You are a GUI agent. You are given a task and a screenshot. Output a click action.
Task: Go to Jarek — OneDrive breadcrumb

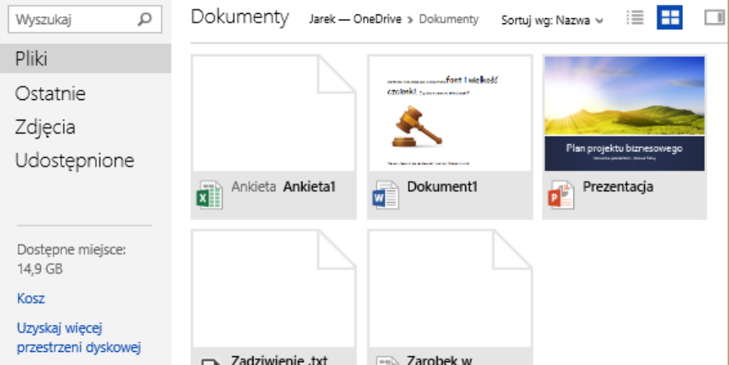[x=355, y=20]
